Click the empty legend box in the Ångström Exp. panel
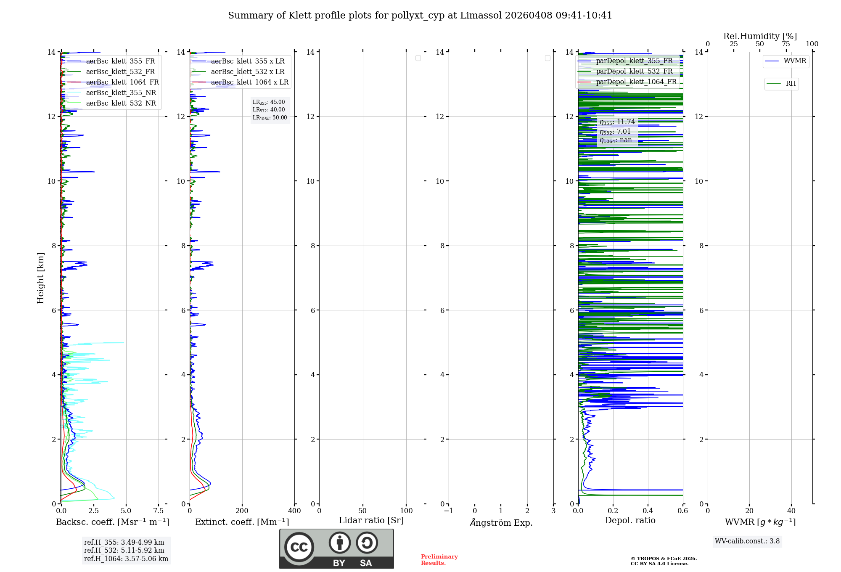Viewport: 841px width, 572px height. (547, 58)
